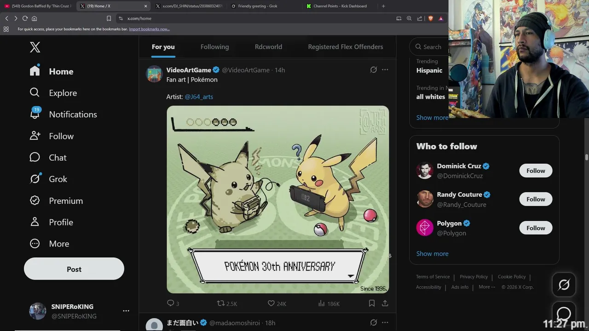This screenshot has height=331, width=589.
Task: Open Explore search page
Action: pos(53,93)
